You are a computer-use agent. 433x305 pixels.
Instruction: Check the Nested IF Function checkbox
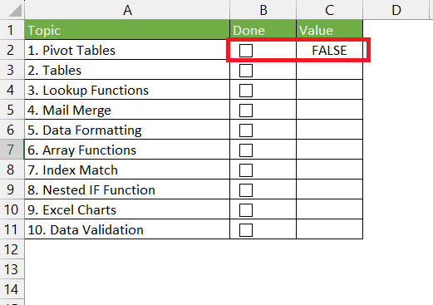pyautogui.click(x=246, y=190)
